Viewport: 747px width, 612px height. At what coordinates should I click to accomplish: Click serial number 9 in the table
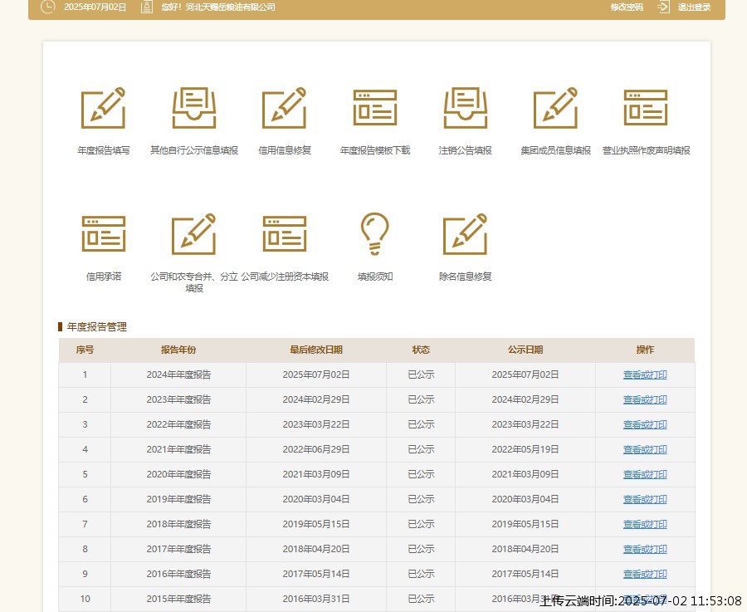coord(85,574)
